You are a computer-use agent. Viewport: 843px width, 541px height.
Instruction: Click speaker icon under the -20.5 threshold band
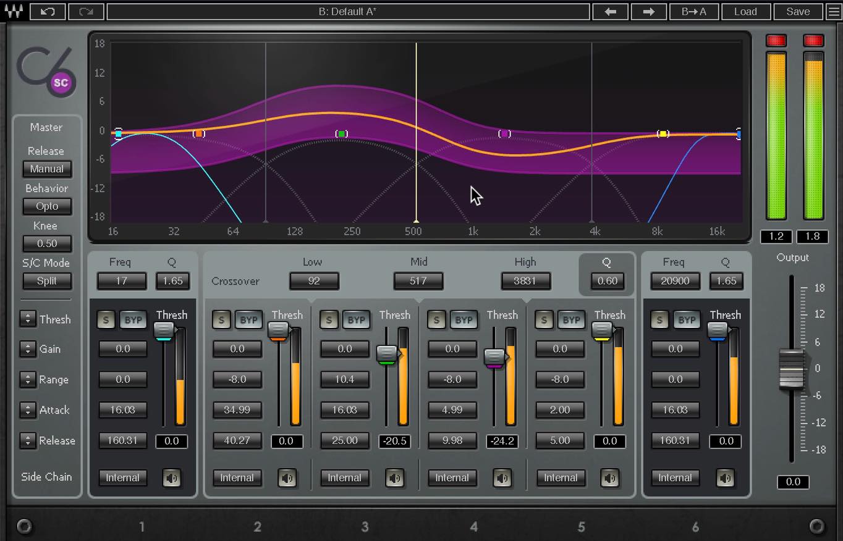click(394, 478)
